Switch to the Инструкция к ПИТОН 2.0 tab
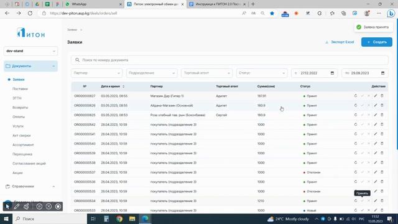The height and width of the screenshot is (224, 398). pos(218,4)
